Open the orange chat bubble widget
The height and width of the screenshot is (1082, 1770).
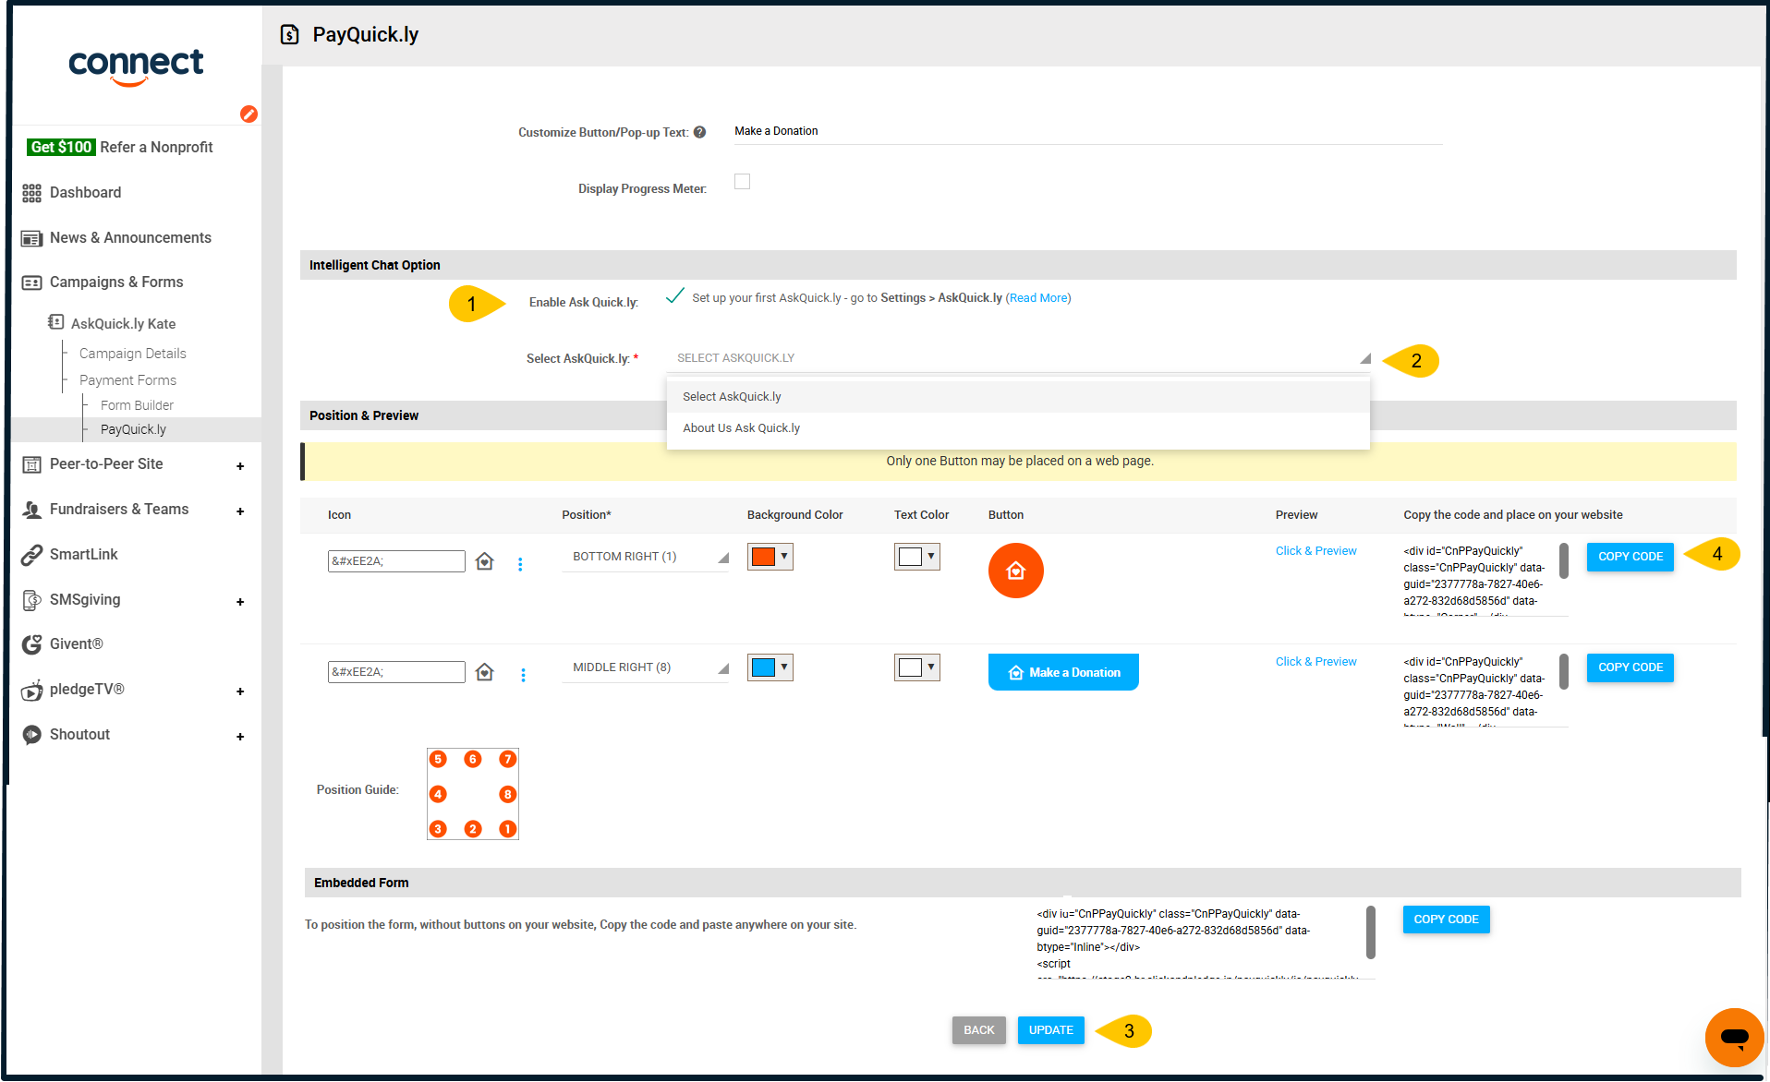pyautogui.click(x=1734, y=1038)
